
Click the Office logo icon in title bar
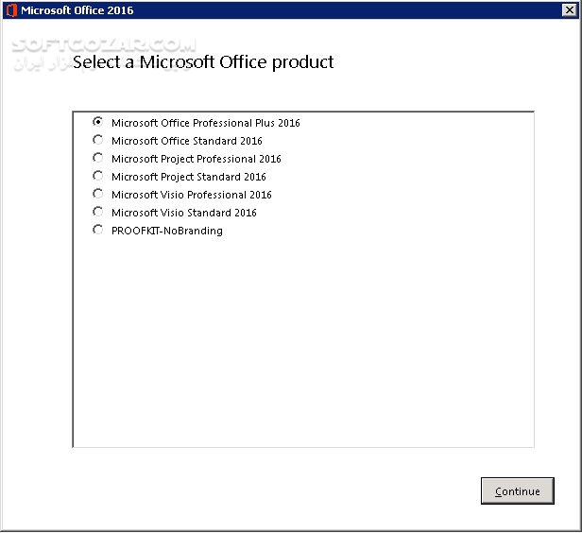pos(12,10)
